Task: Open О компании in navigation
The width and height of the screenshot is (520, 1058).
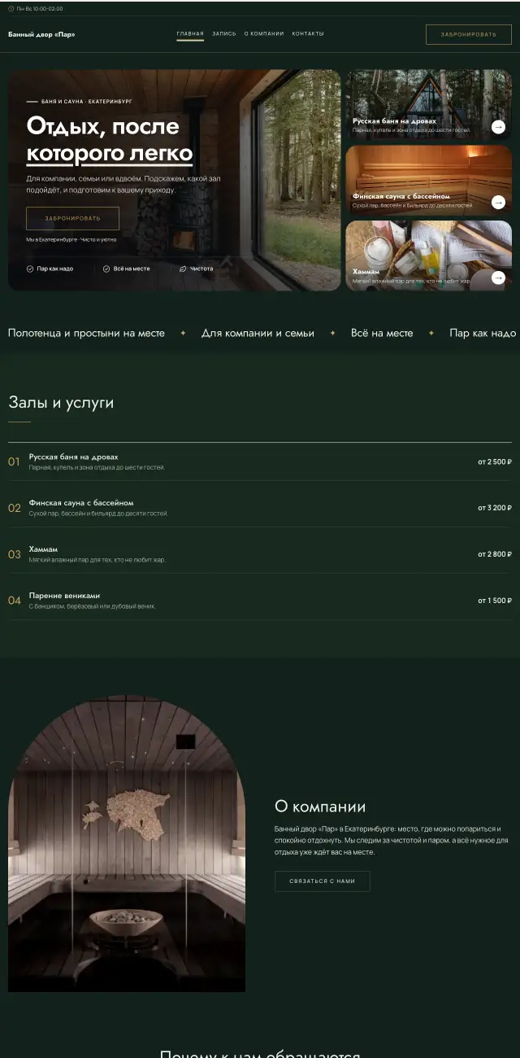Action: (264, 34)
